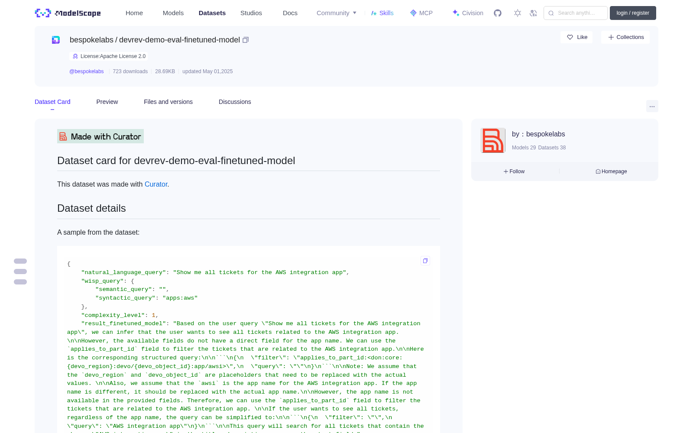This screenshot has height=433, width=693.
Task: Click the search magnifier icon
Action: point(551,13)
